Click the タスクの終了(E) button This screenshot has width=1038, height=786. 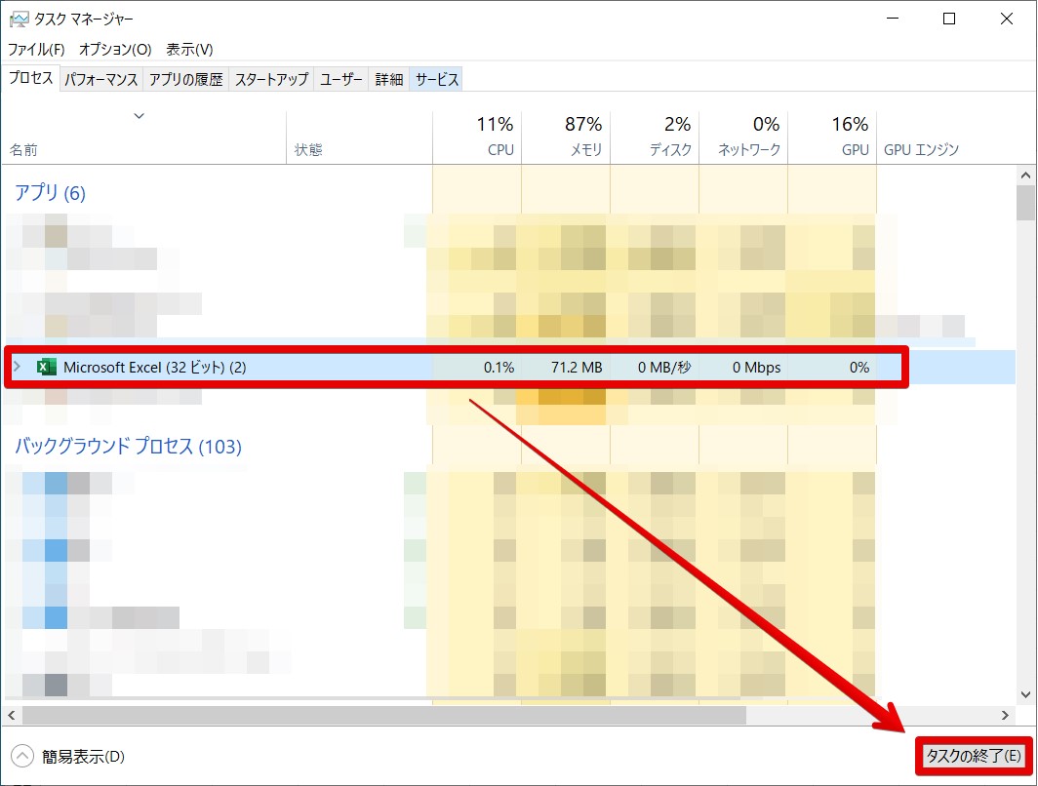pyautogui.click(x=974, y=756)
